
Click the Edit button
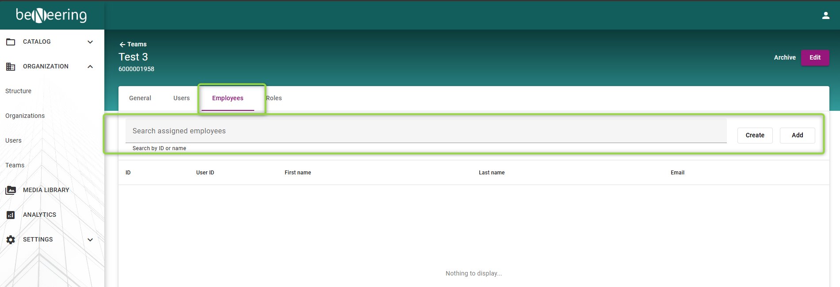coord(815,57)
